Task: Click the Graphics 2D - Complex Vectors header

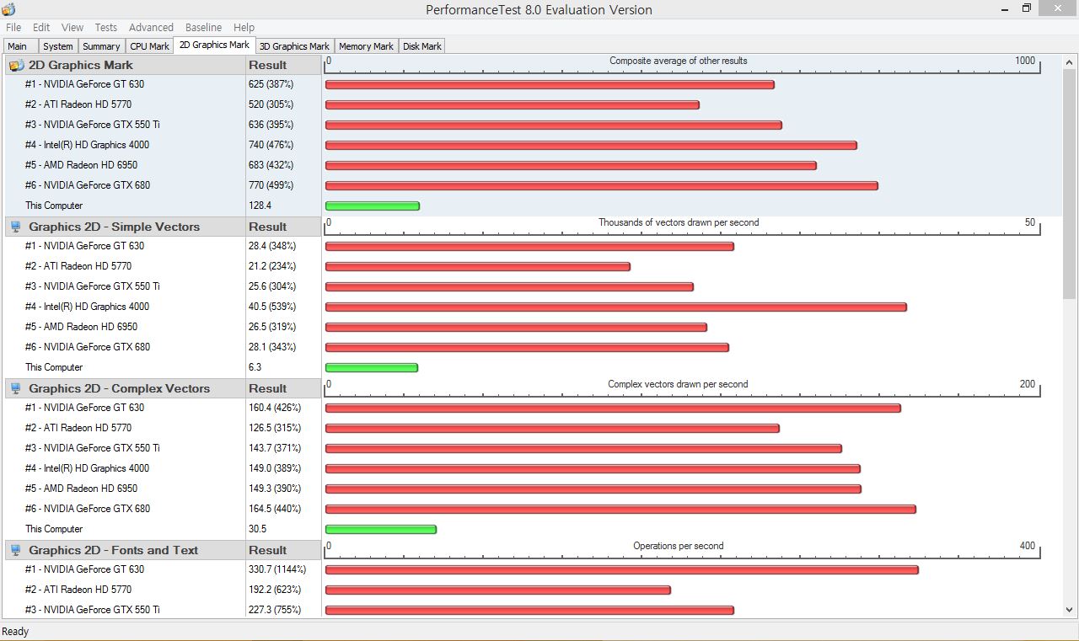Action: click(125, 388)
